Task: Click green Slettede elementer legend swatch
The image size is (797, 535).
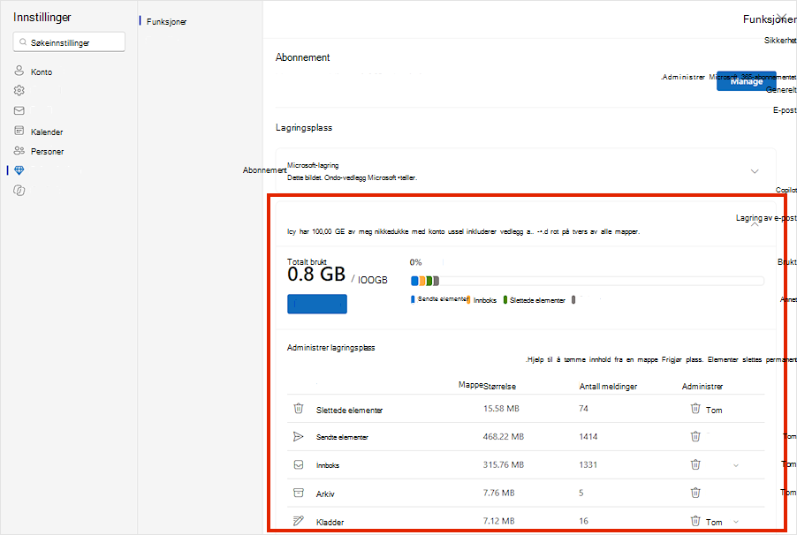Action: tap(505, 300)
